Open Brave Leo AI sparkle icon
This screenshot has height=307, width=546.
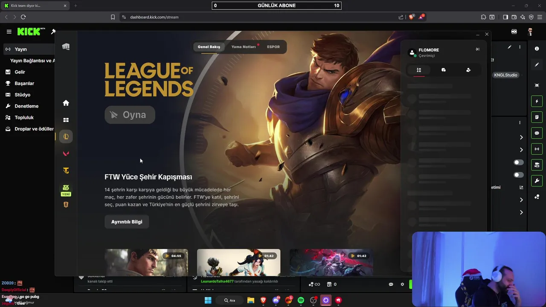523,17
